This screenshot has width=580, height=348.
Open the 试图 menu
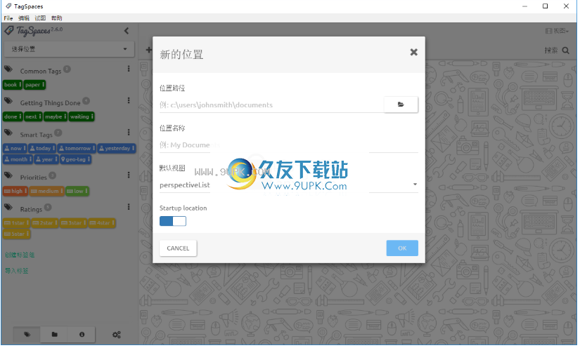(x=40, y=18)
